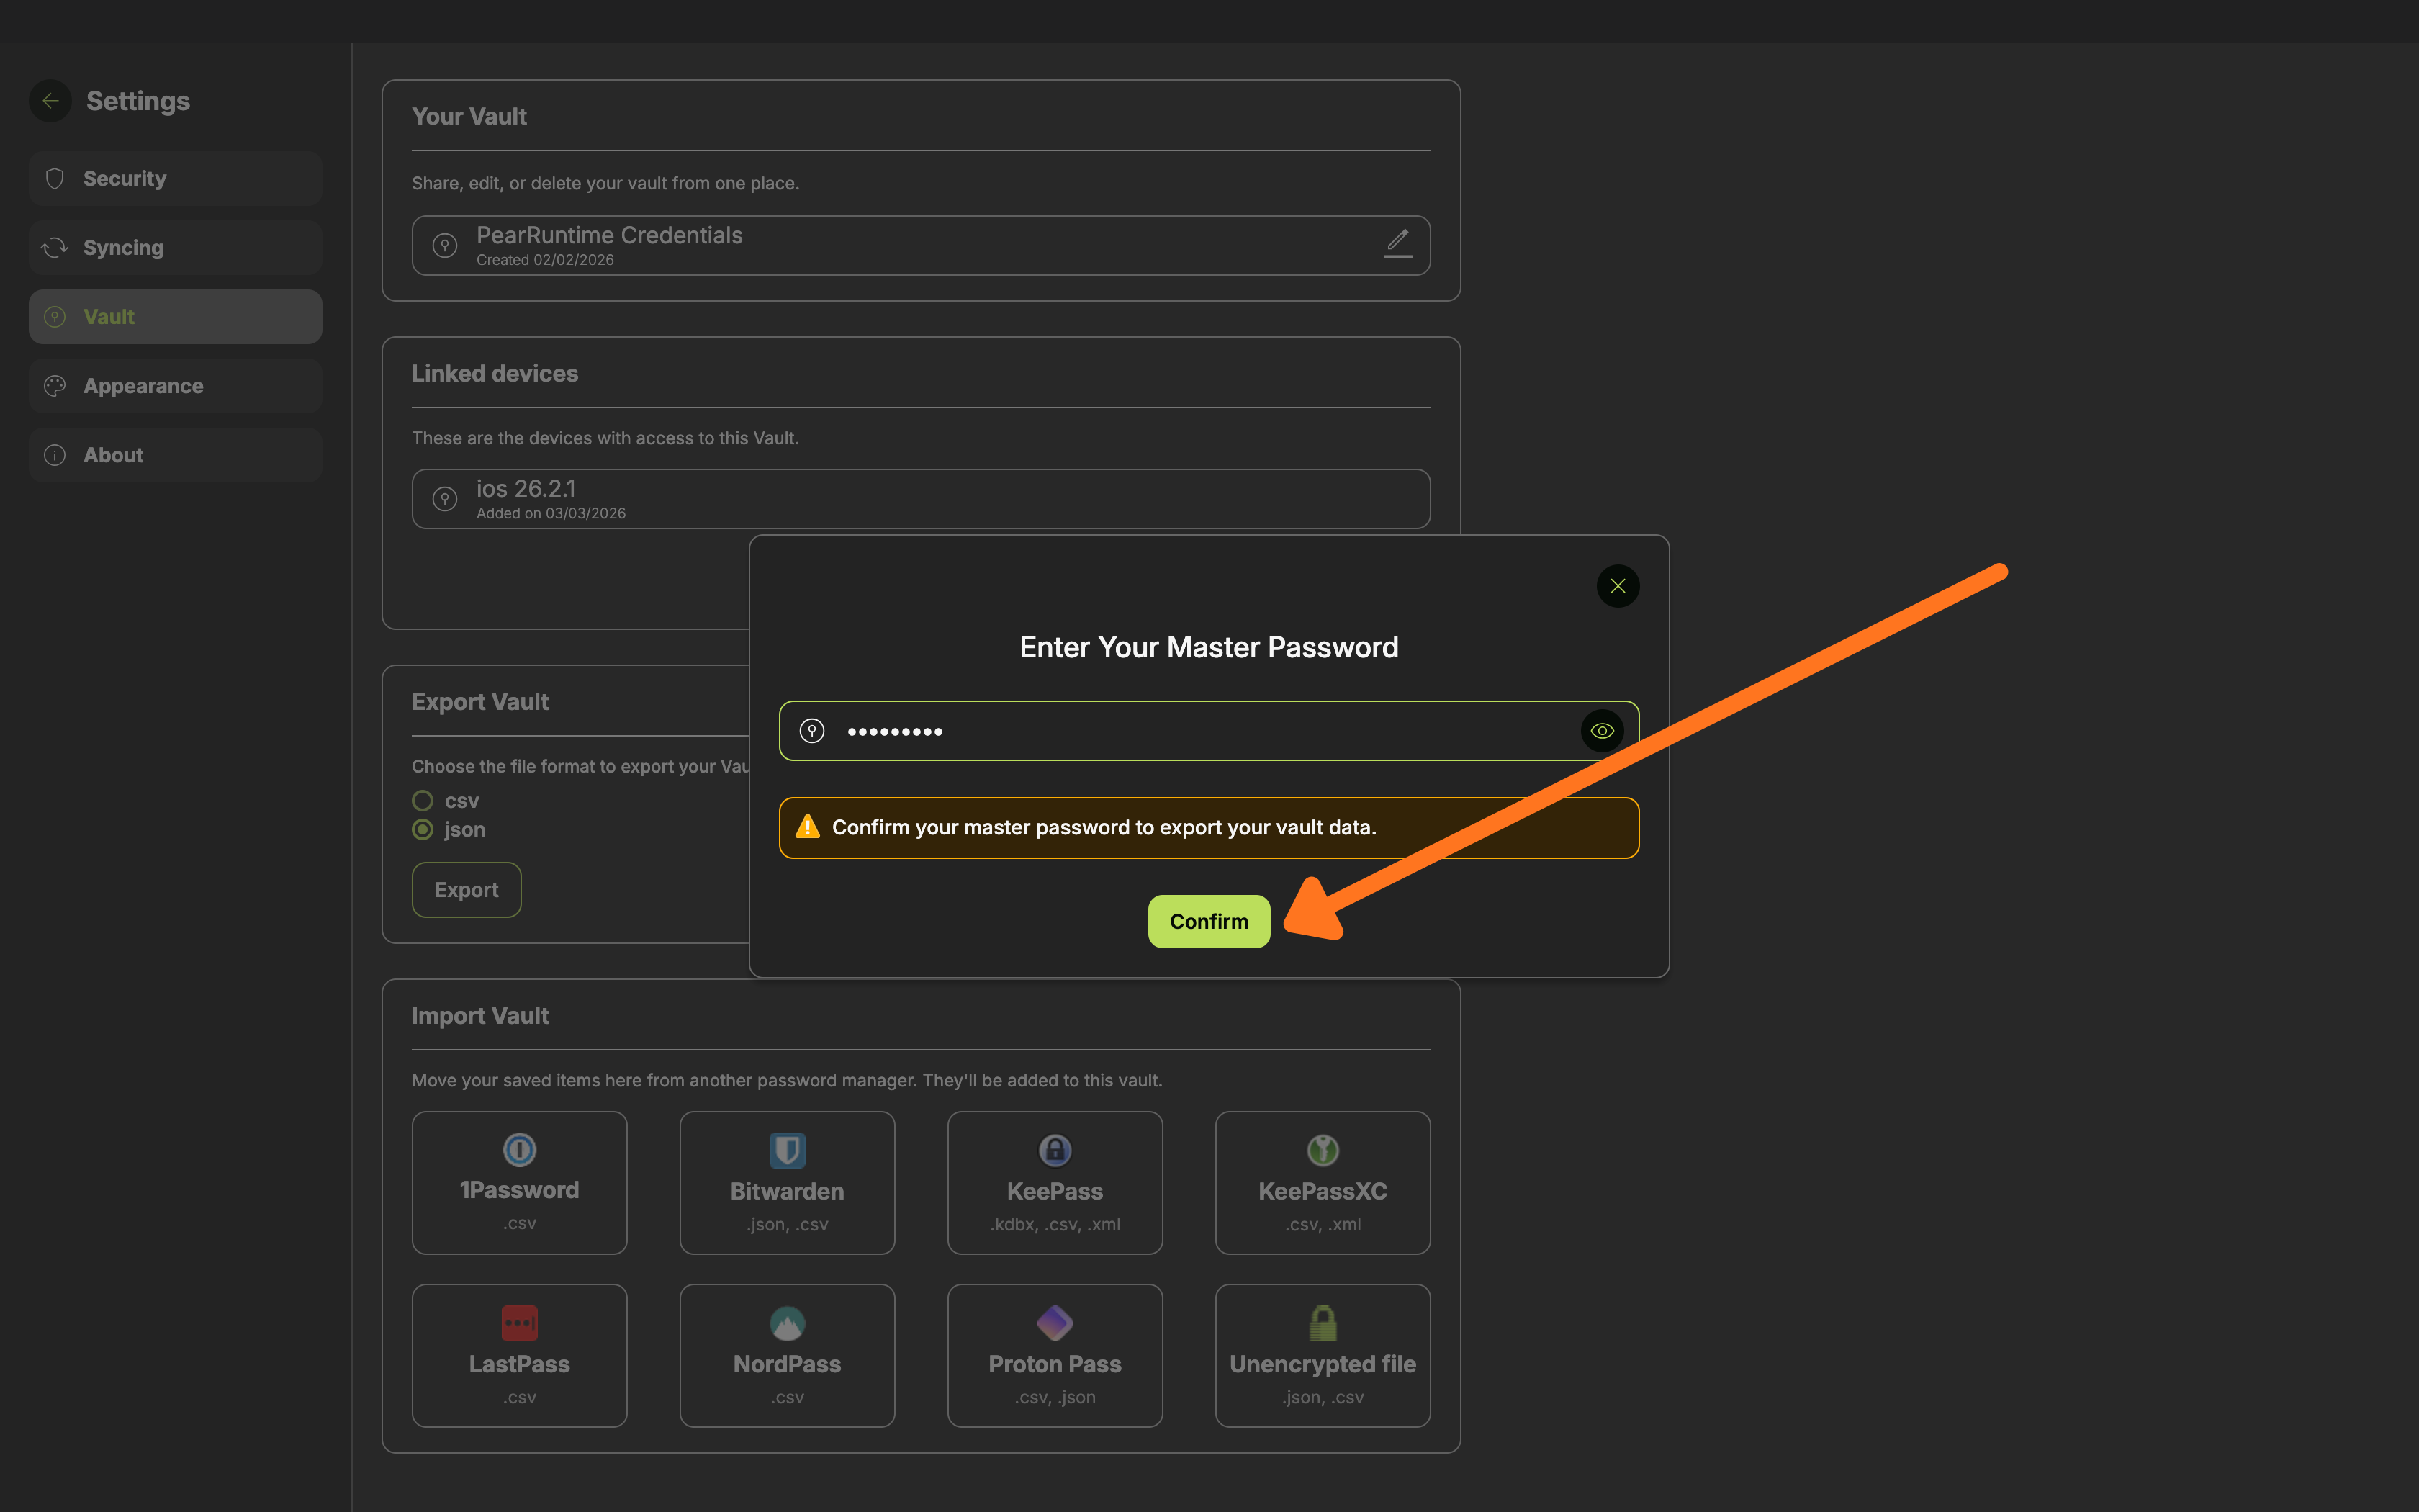This screenshot has width=2419, height=1512.
Task: Click the KeePassXC import icon
Action: tap(1323, 1150)
